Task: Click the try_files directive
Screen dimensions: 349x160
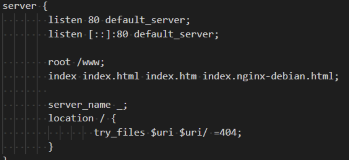Action: click(119, 133)
